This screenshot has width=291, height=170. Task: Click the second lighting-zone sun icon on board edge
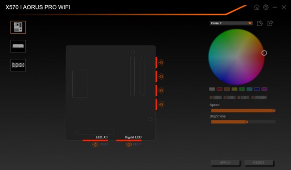click(161, 76)
